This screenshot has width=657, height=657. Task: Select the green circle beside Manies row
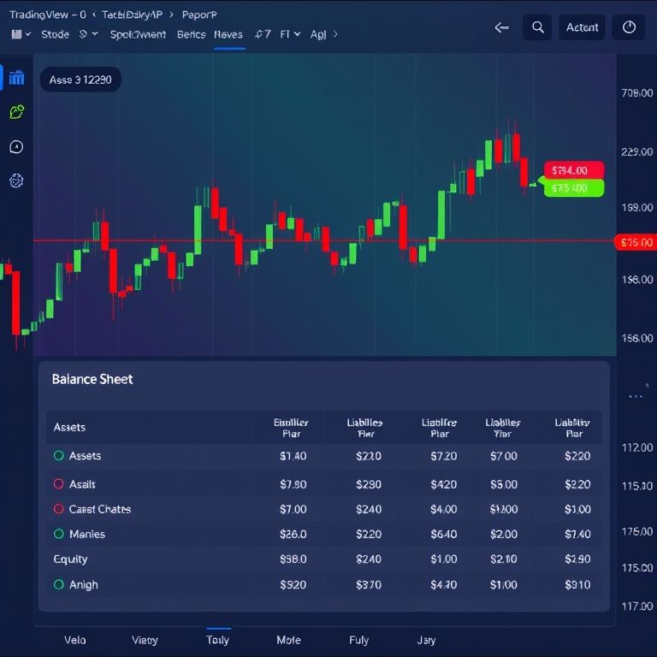coord(59,534)
